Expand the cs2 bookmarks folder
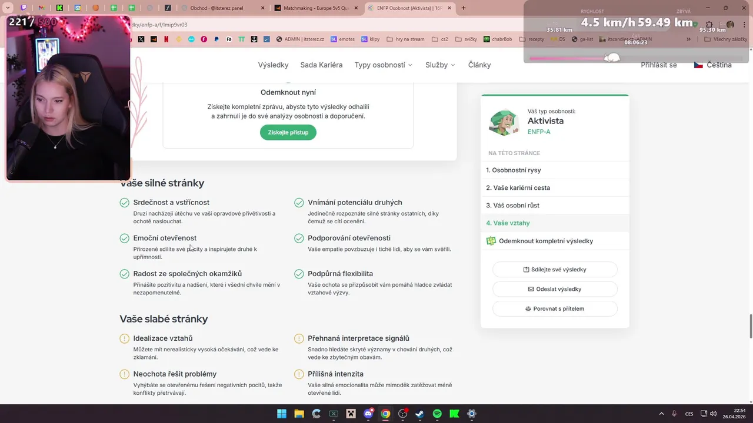The image size is (753, 423). click(439, 39)
